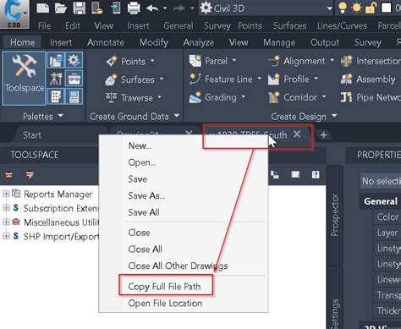Toggle the Event Viewer palette icon
Viewport: 401px width, 329px height.
click(x=74, y=96)
